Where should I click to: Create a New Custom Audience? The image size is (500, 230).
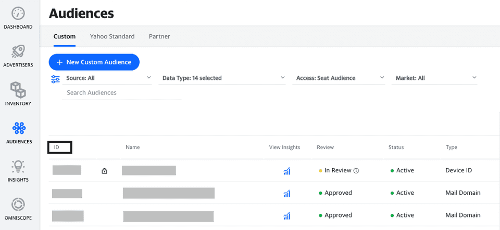tap(94, 62)
